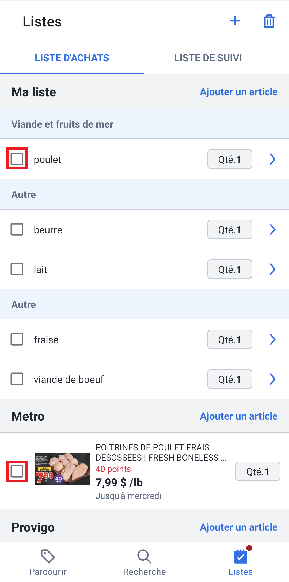The image size is (289, 582).
Task: Switch to the LISTE DE SUIVI tab
Action: click(208, 58)
